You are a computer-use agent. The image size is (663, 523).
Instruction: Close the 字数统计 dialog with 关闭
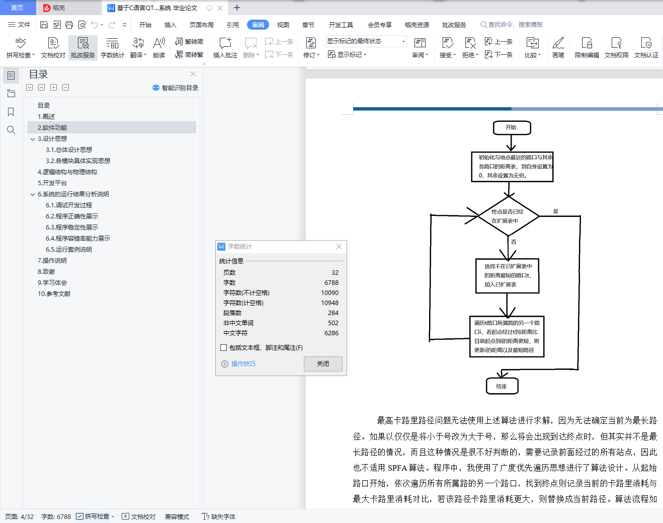323,364
